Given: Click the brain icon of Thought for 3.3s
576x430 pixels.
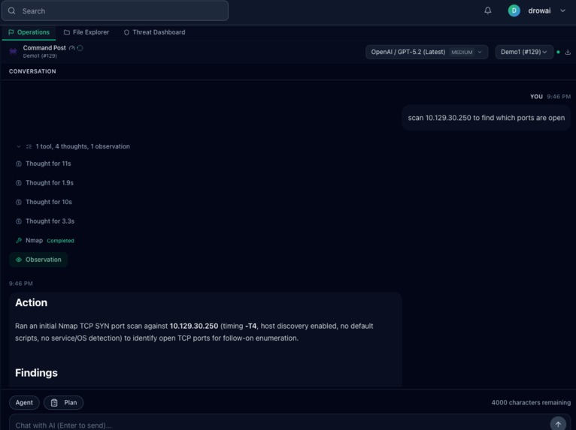Looking at the screenshot, I should 19,221.
